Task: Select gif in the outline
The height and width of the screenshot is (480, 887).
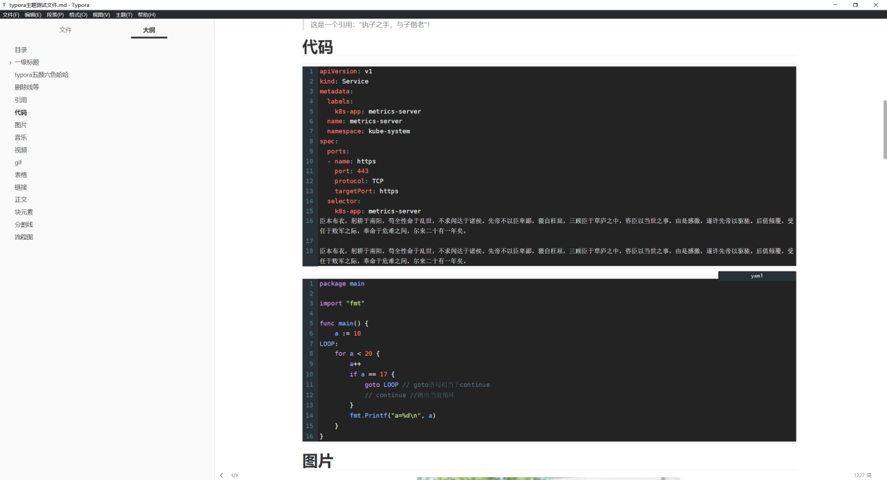Action: tap(18, 162)
